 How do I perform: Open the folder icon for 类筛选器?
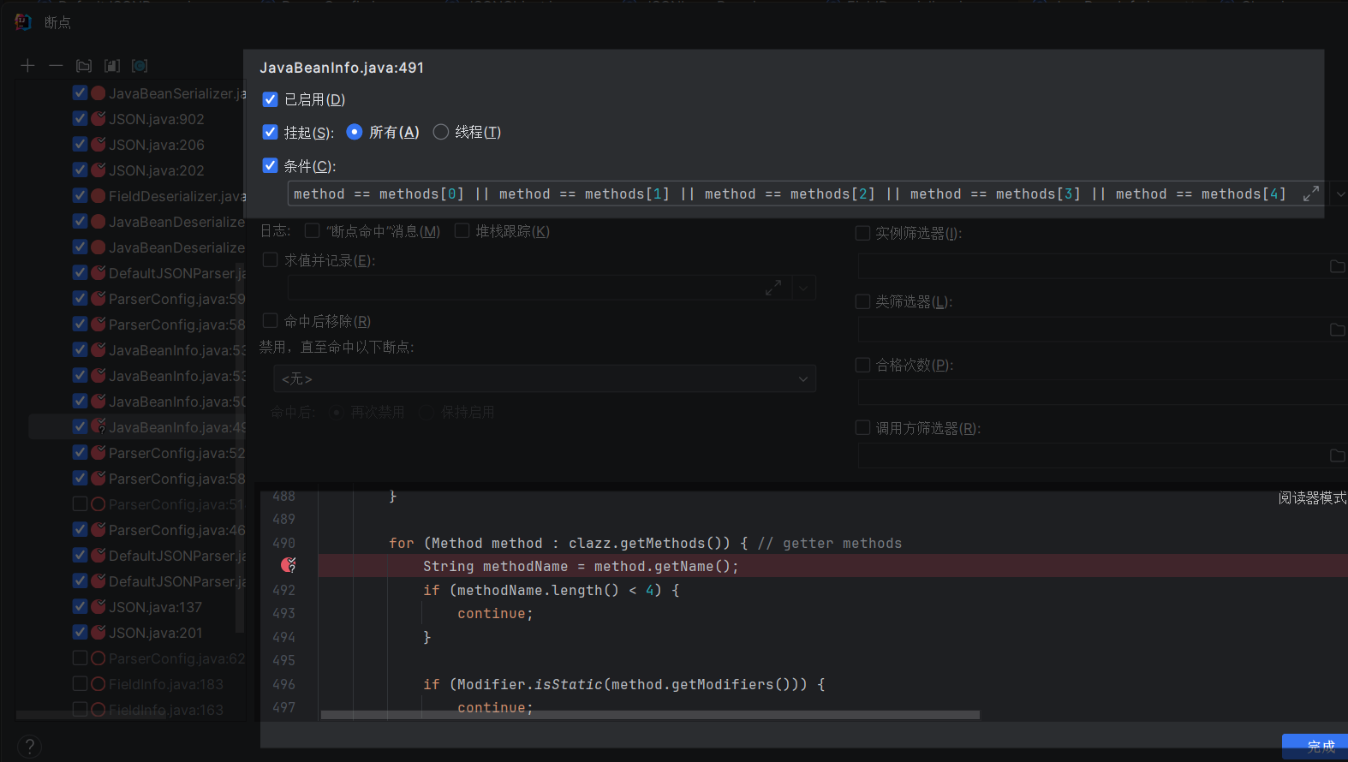tap(1337, 330)
